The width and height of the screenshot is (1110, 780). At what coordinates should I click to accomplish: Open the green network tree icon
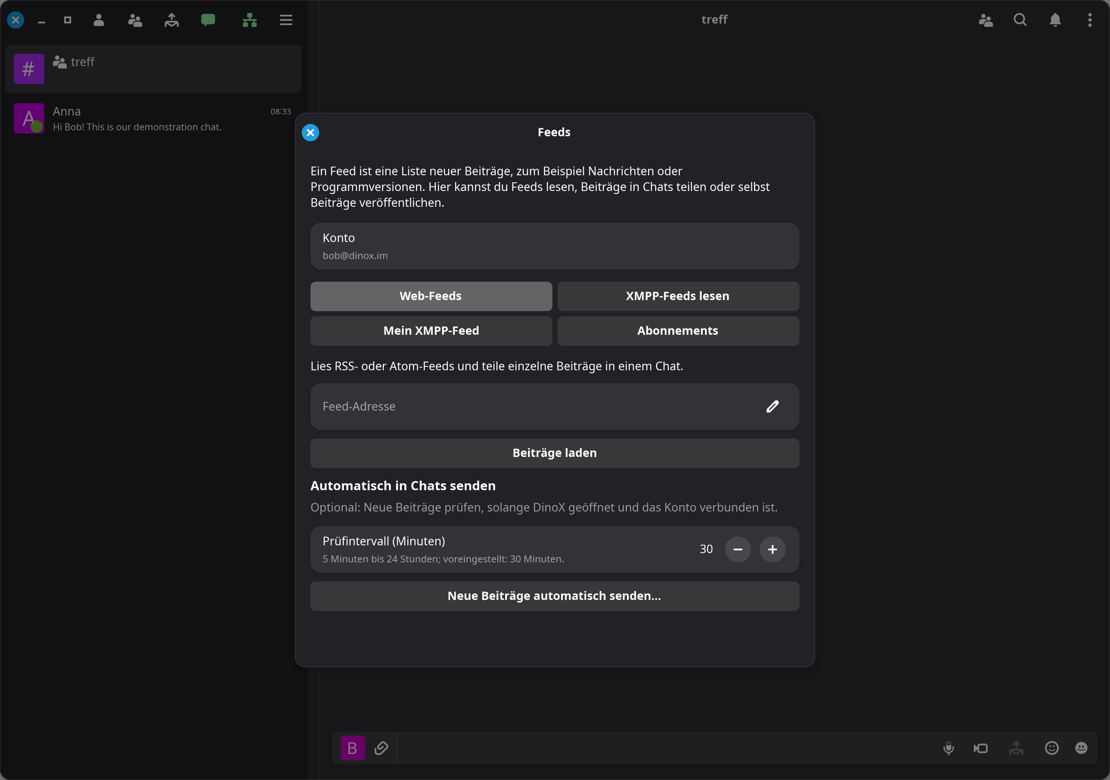point(249,20)
